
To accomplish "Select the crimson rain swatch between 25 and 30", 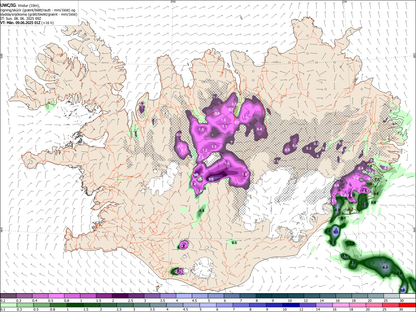I will pyautogui.click(x=391, y=305).
